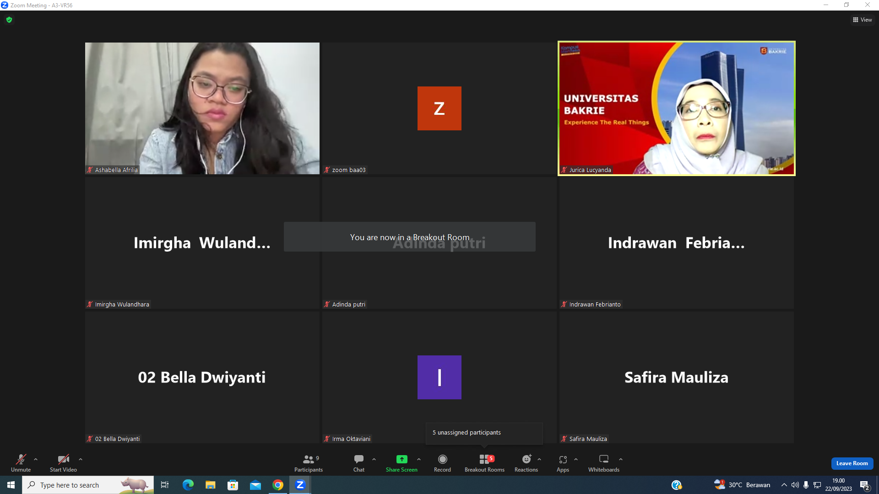Click the Breakout Room notification banner

[x=410, y=237]
